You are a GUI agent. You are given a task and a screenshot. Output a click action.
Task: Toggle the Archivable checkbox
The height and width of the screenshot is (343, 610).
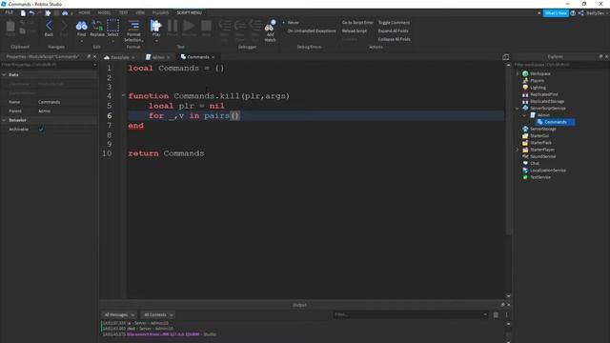(41, 130)
